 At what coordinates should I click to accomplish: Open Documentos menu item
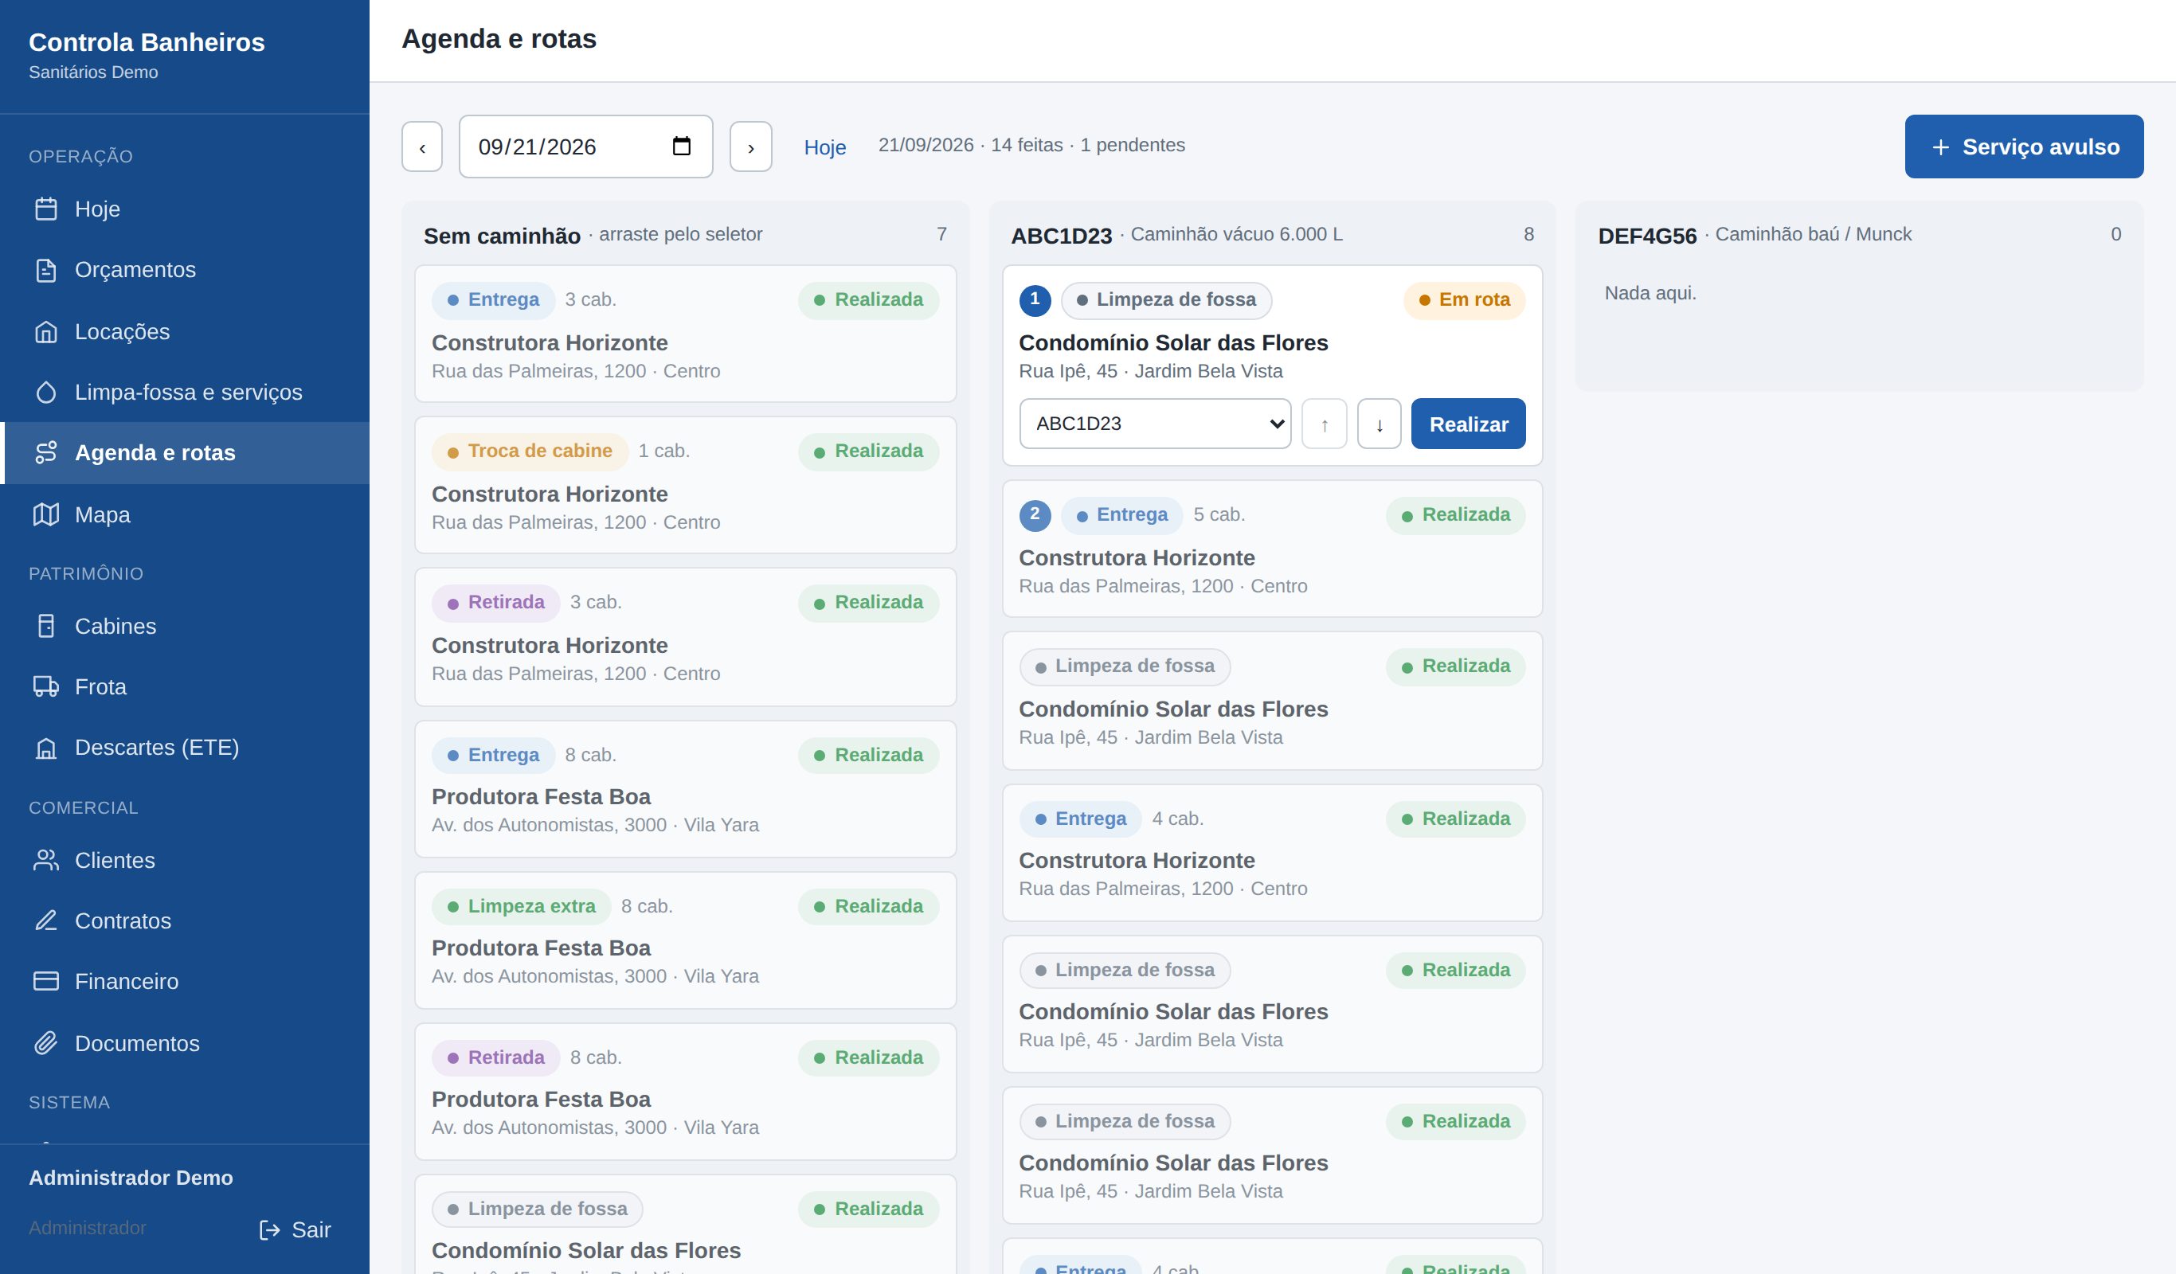click(185, 1044)
